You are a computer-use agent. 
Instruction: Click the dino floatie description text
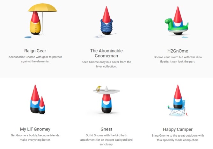click(178, 59)
